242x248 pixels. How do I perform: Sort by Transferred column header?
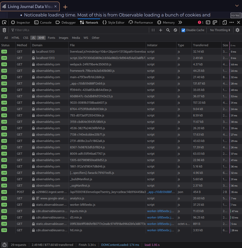pos(206,45)
